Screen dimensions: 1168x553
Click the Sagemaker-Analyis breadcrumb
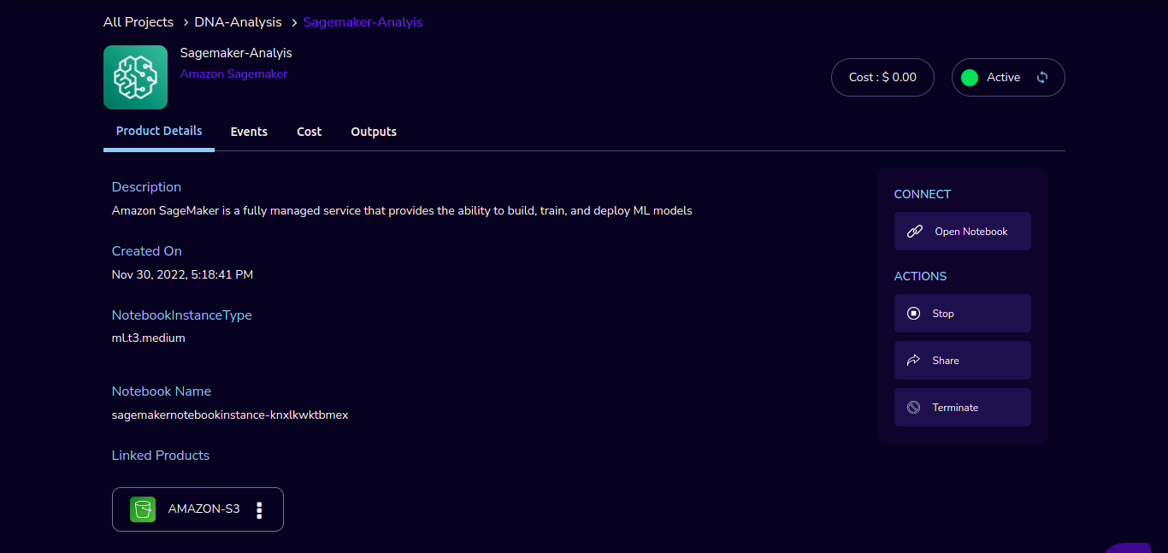coord(363,22)
